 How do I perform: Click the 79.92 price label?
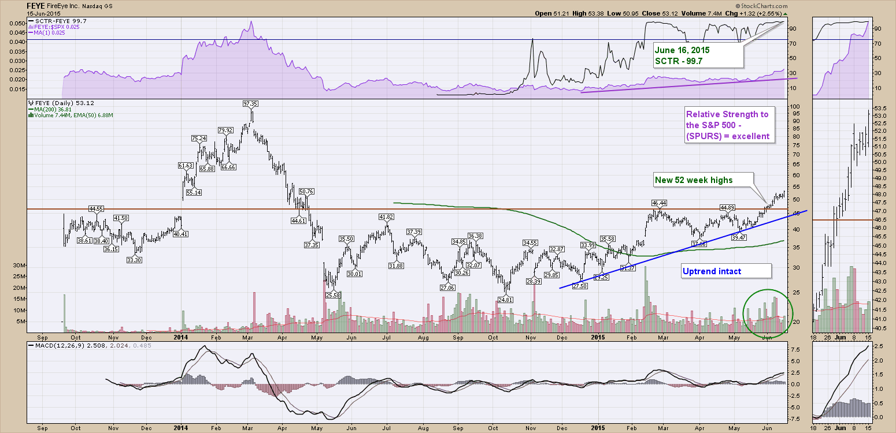click(x=227, y=130)
